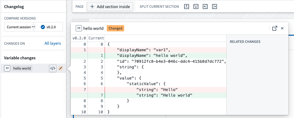Image resolution: width=294 pixels, height=118 pixels.
Task: Split section with bottom insert icon
Action: click(196, 7)
